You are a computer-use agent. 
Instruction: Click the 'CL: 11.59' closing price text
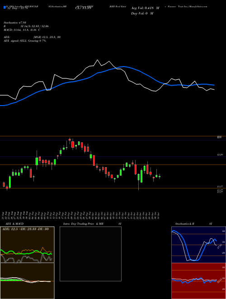[x=83, y=8]
